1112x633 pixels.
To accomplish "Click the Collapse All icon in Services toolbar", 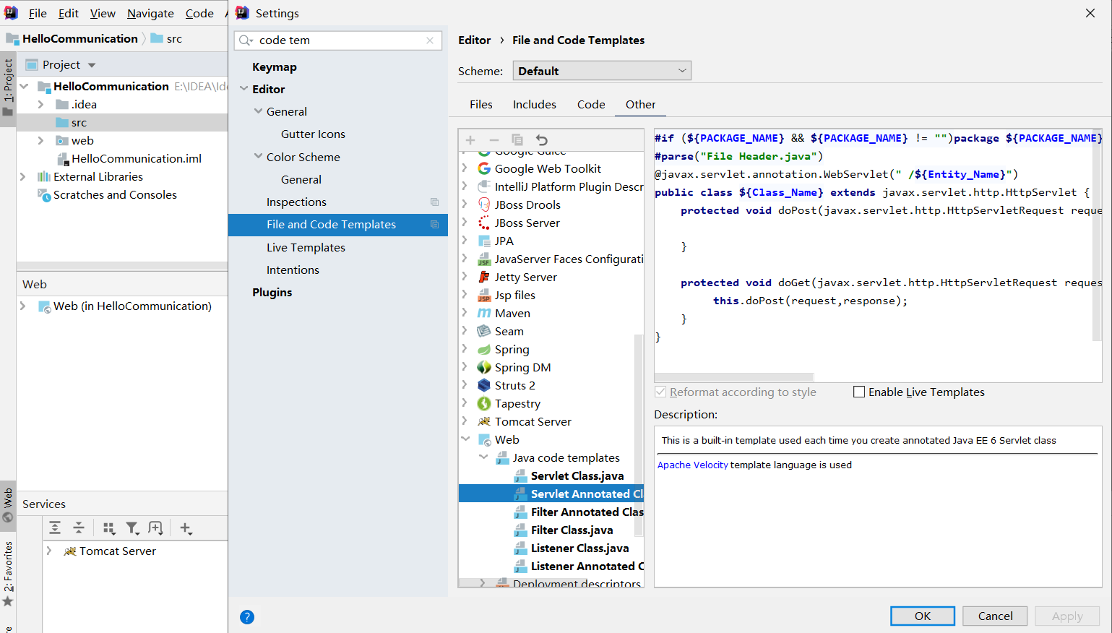I will tap(79, 528).
